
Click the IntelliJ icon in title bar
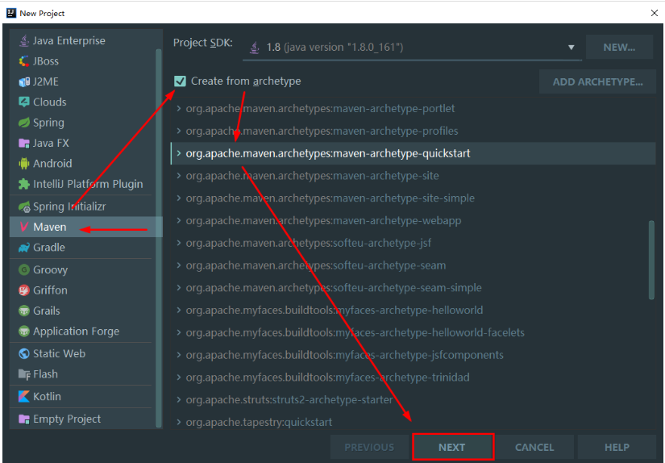(11, 13)
